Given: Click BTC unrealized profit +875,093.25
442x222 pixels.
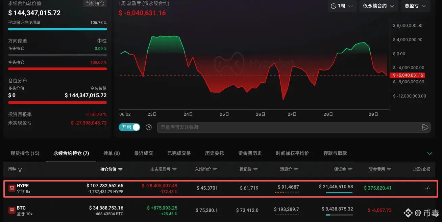Looking at the screenshot, I should (162, 208).
